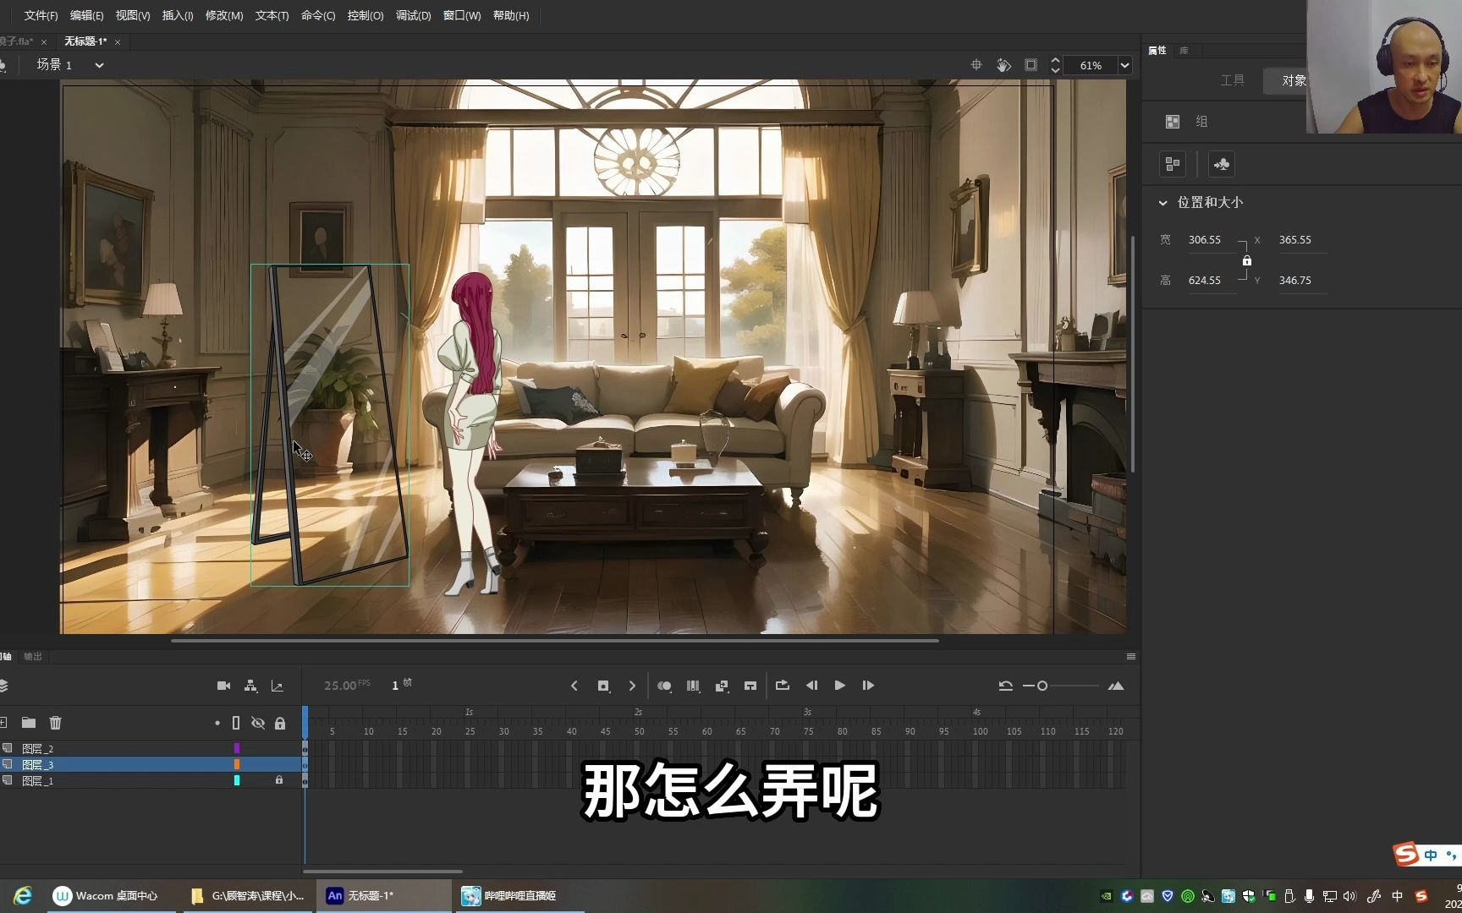Open the 控制(O) menu

coord(365,15)
